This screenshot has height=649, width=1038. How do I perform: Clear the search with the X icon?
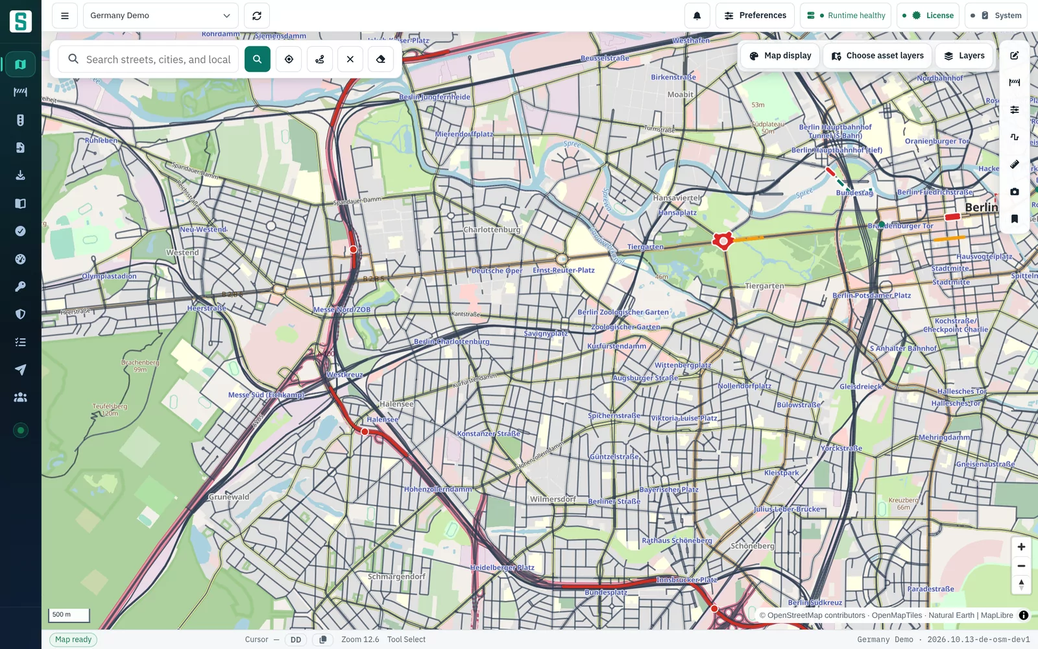click(x=350, y=59)
